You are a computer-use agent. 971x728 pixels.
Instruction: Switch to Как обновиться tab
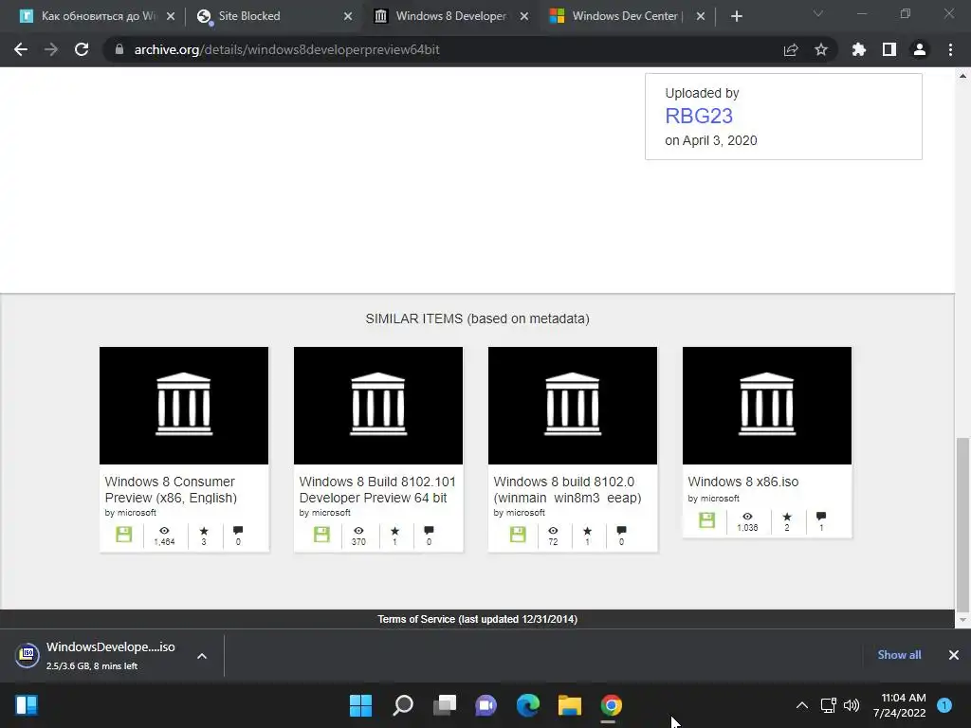coord(96,16)
